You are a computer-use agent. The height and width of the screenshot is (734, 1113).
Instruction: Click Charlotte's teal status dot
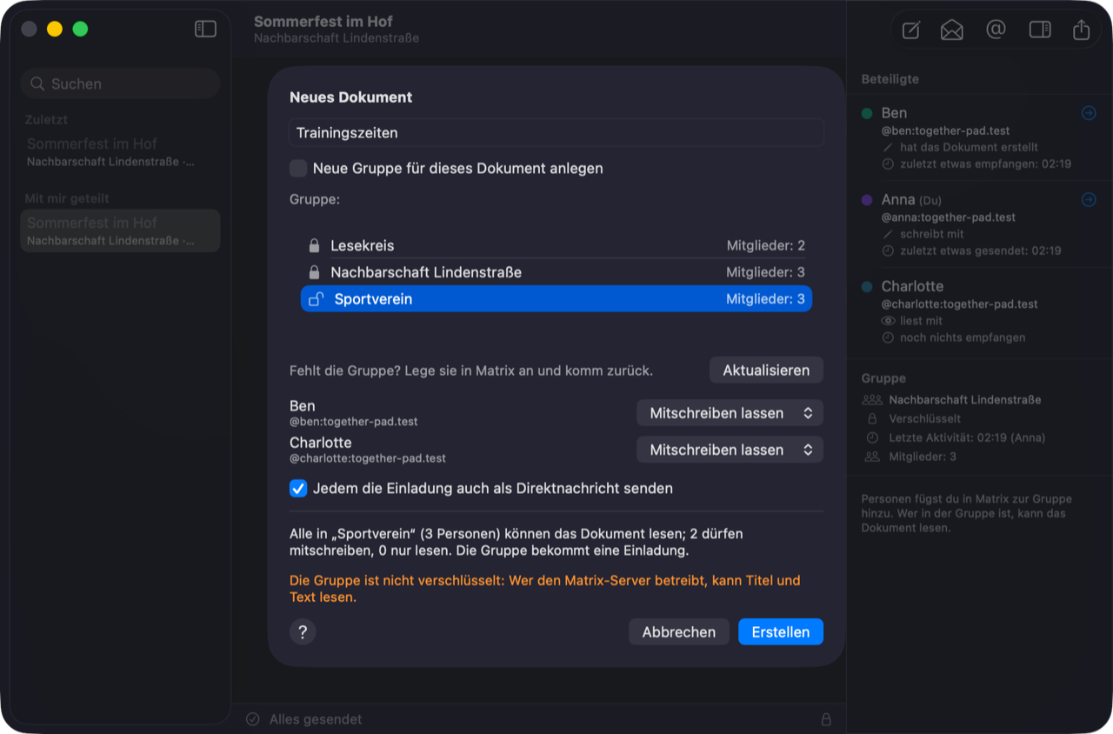point(867,287)
